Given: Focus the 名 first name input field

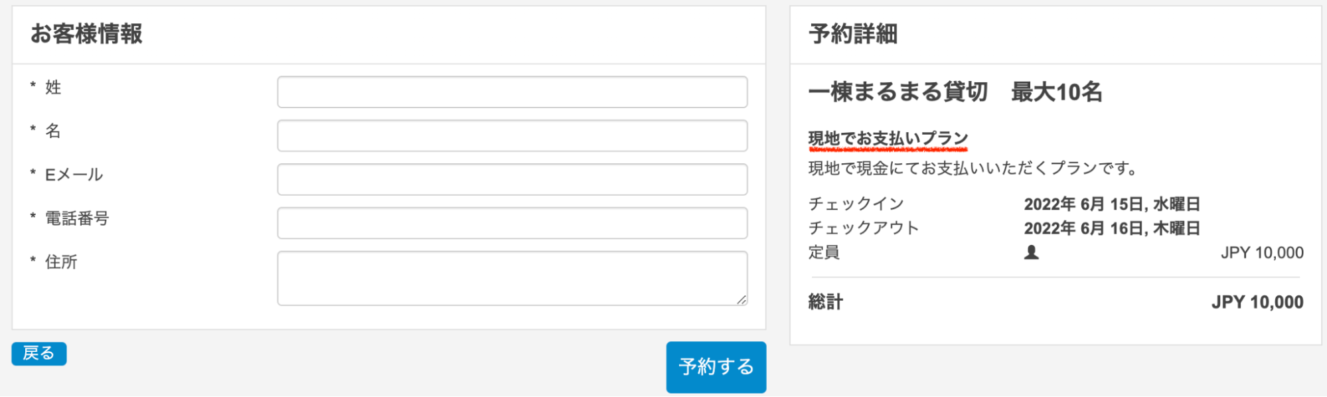Looking at the screenshot, I should point(512,136).
